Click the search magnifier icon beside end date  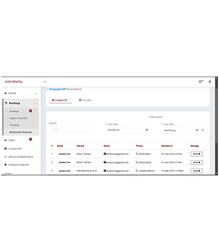(203, 130)
